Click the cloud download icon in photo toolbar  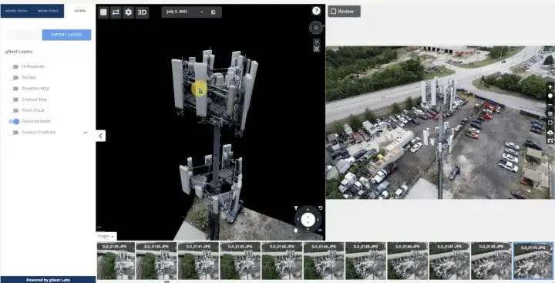click(x=550, y=132)
